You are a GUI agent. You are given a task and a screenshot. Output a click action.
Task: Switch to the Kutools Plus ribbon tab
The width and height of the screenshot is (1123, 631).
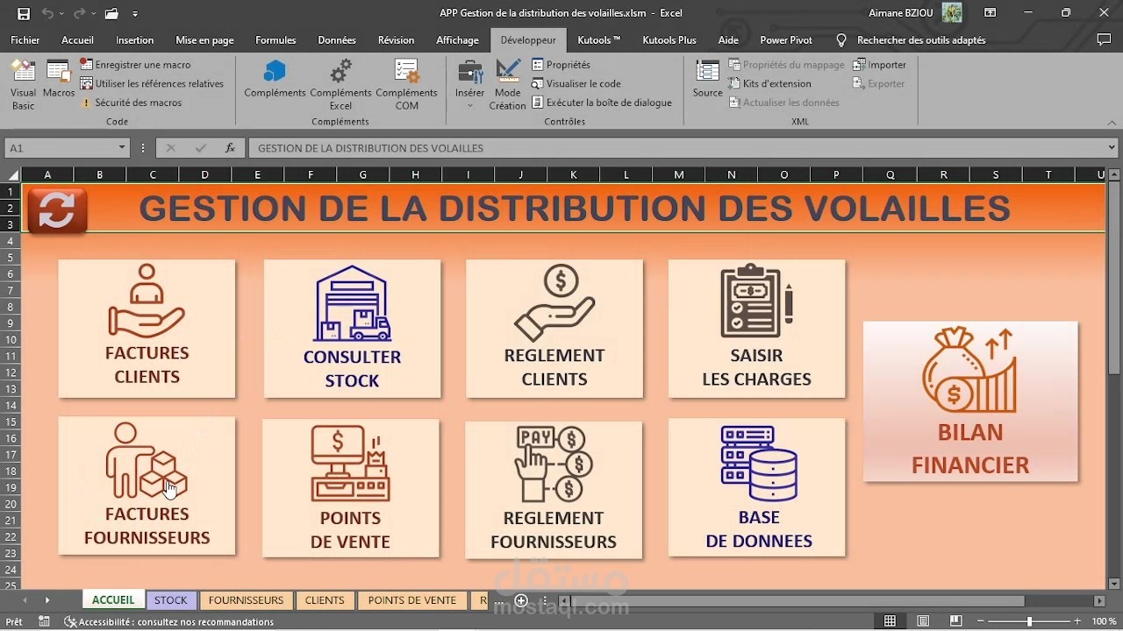(x=669, y=39)
